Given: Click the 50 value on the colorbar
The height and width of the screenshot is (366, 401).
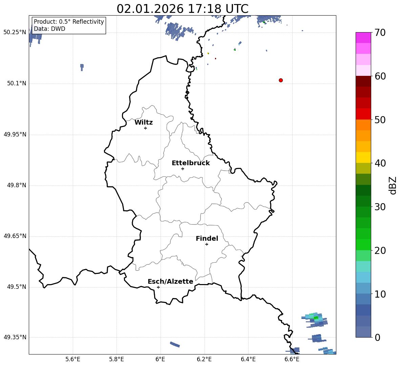Looking at the screenshot, I should 380,120.
